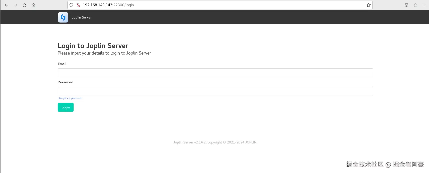Click the browser forward arrow

pos(16,5)
